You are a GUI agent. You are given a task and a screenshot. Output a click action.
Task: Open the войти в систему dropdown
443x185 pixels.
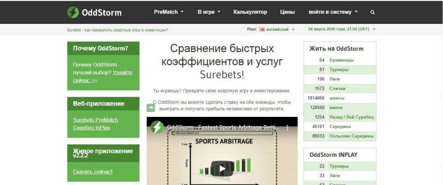click(333, 12)
